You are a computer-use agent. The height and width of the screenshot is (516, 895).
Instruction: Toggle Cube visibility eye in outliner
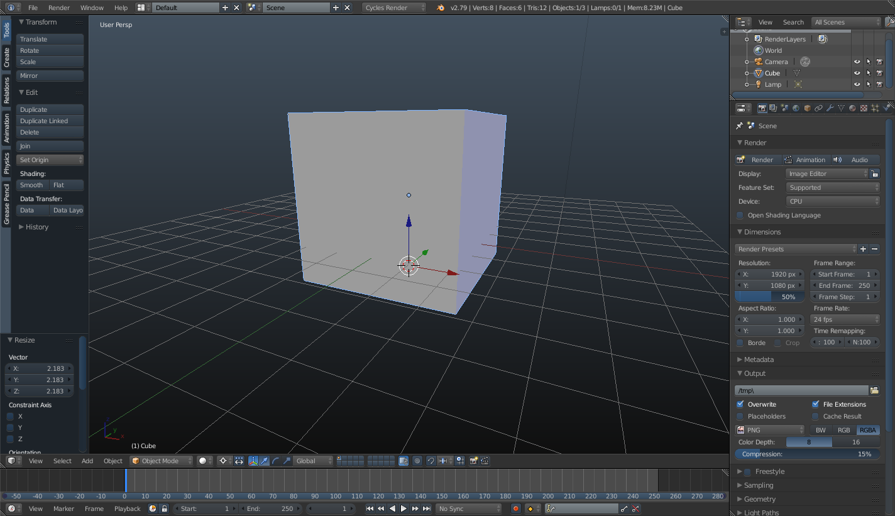pyautogui.click(x=857, y=73)
